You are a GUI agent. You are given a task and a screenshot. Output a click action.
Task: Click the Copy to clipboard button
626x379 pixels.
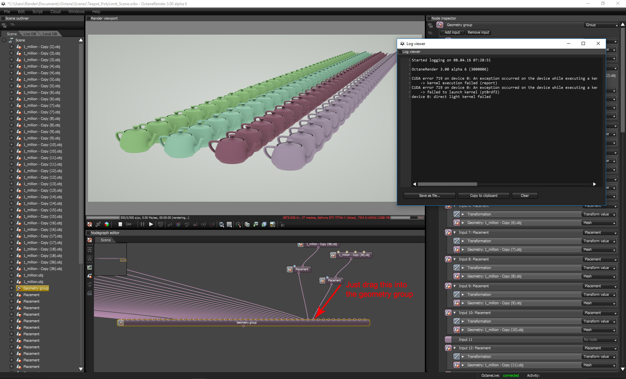point(484,196)
